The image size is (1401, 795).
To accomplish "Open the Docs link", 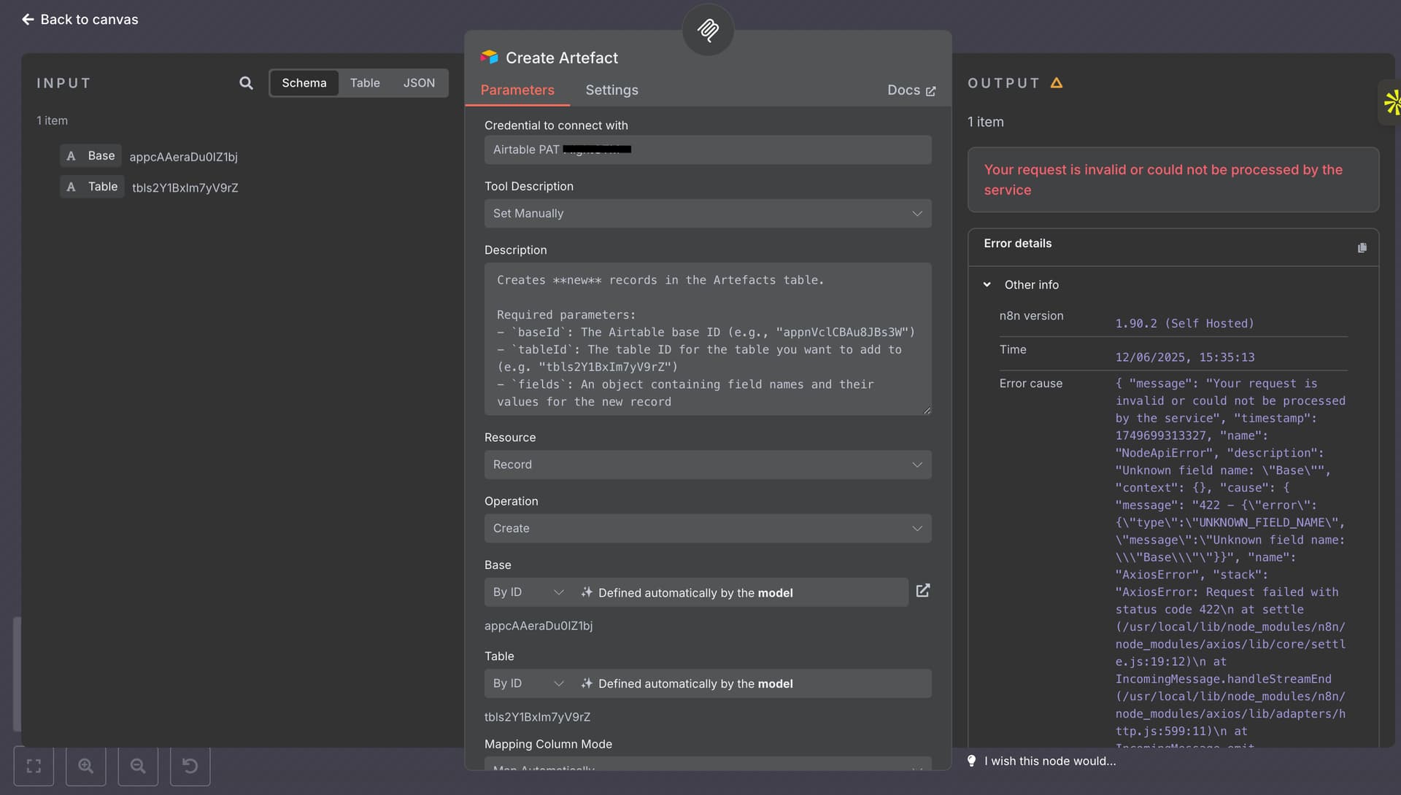I will pyautogui.click(x=911, y=90).
